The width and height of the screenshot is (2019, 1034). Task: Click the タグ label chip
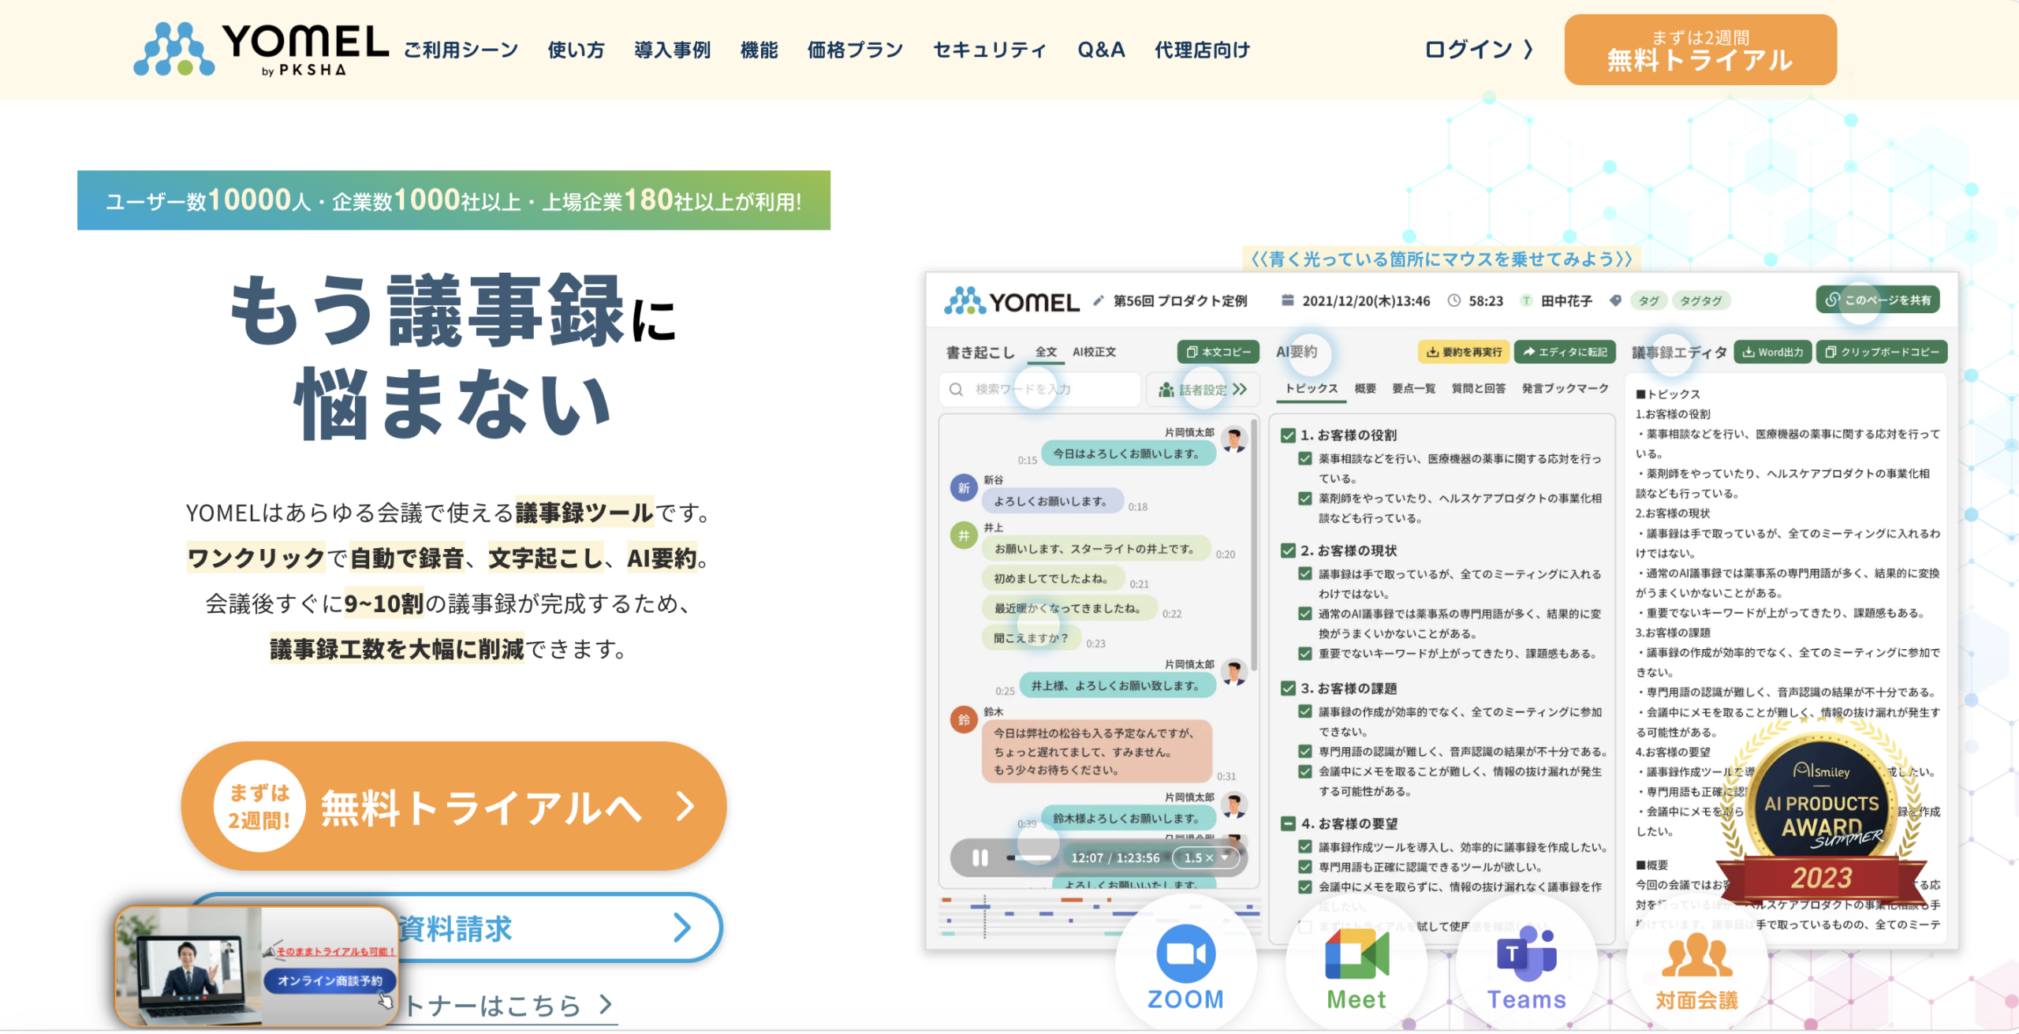click(1648, 300)
